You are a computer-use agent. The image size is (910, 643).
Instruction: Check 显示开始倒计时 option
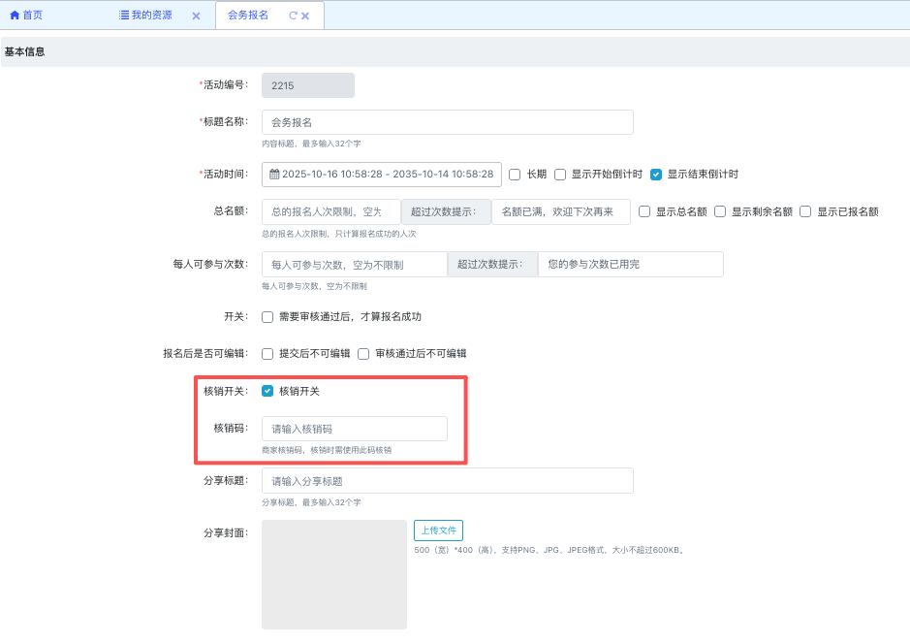[x=560, y=175]
